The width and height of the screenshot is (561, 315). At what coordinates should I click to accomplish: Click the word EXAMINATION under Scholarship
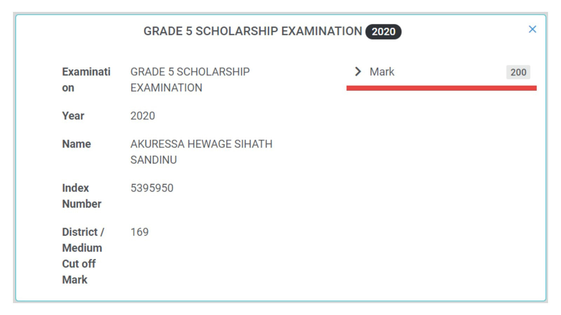166,88
